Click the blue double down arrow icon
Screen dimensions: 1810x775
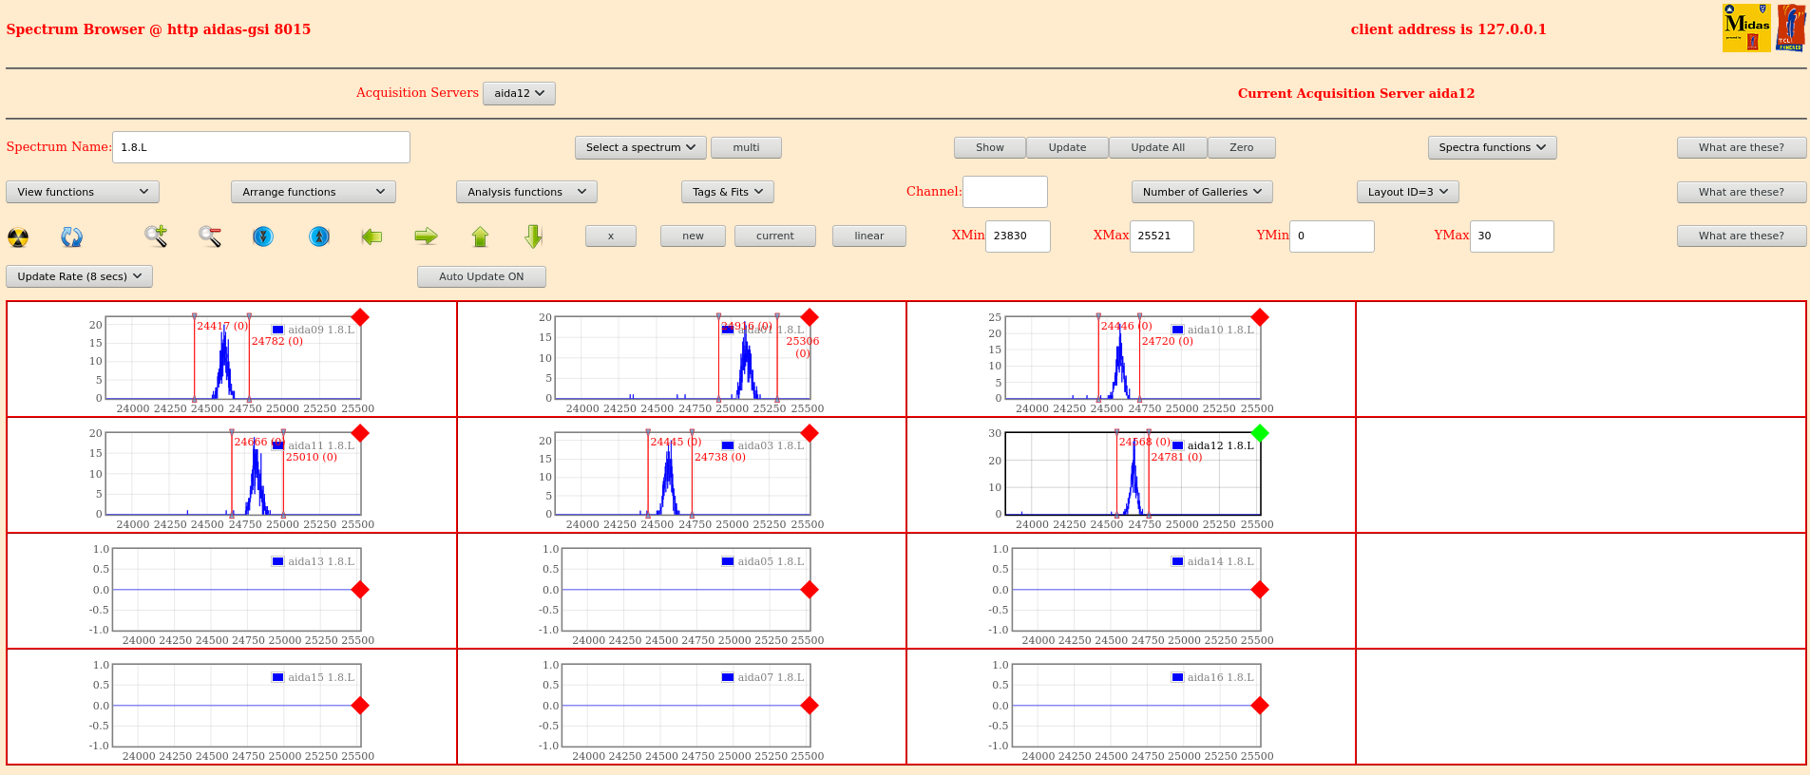coord(263,236)
